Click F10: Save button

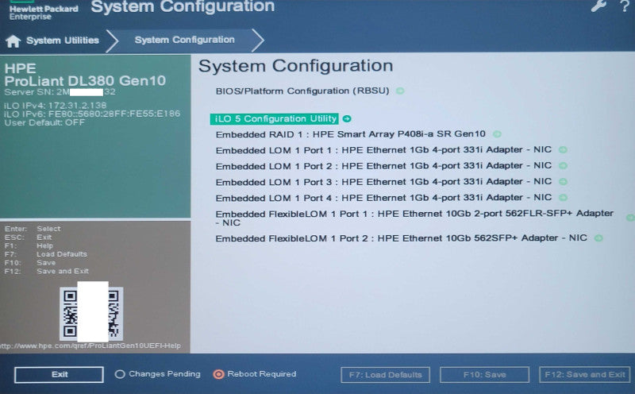[x=484, y=375]
